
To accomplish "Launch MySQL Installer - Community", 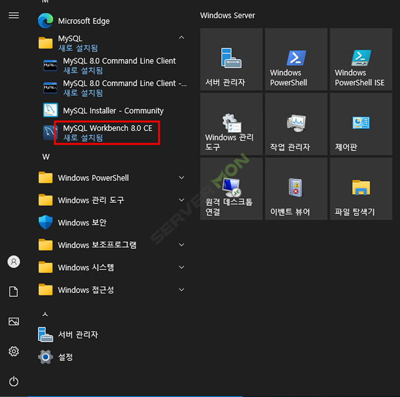I will [115, 110].
